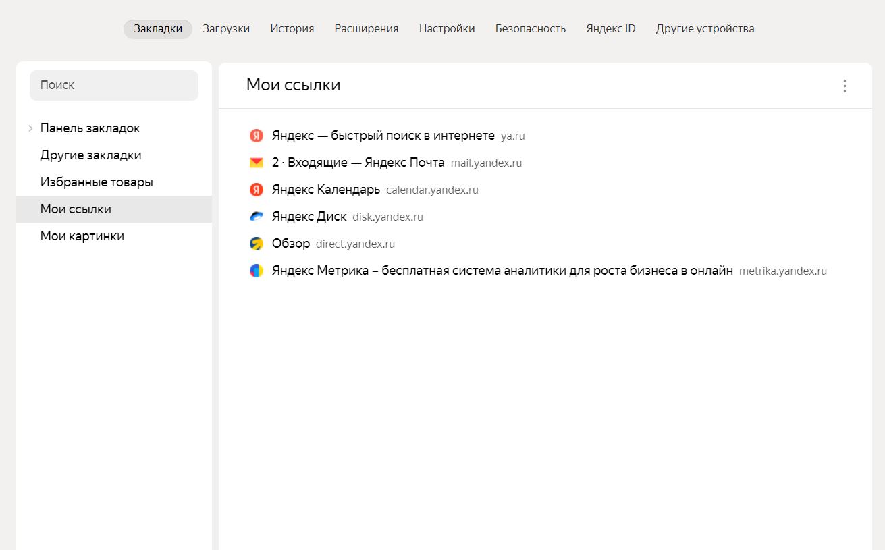Click the Яндекс Календарь favicon
885x550 pixels.
click(257, 190)
